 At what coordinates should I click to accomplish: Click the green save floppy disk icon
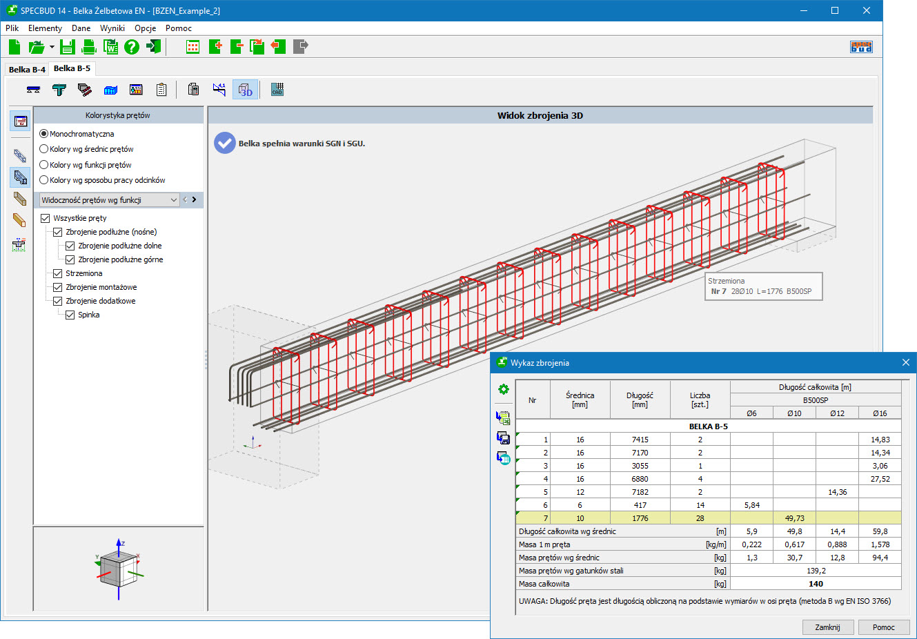[67, 47]
